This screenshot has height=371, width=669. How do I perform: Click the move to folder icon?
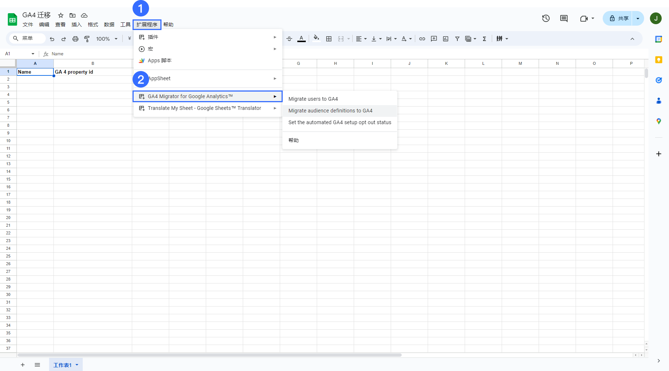[x=73, y=15]
